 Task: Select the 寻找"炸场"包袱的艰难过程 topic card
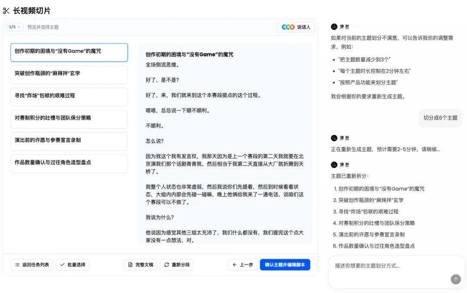click(x=69, y=97)
